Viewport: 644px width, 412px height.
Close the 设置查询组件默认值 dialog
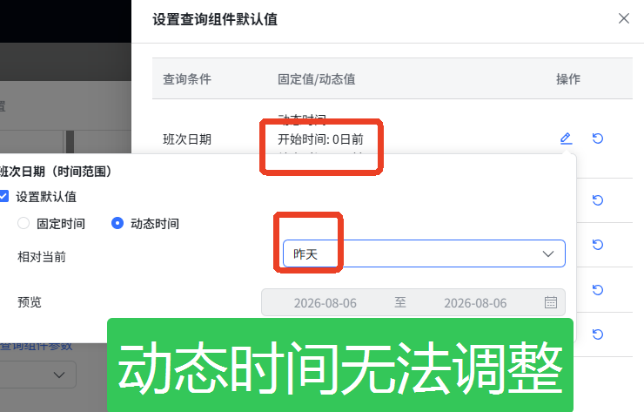tap(624, 18)
